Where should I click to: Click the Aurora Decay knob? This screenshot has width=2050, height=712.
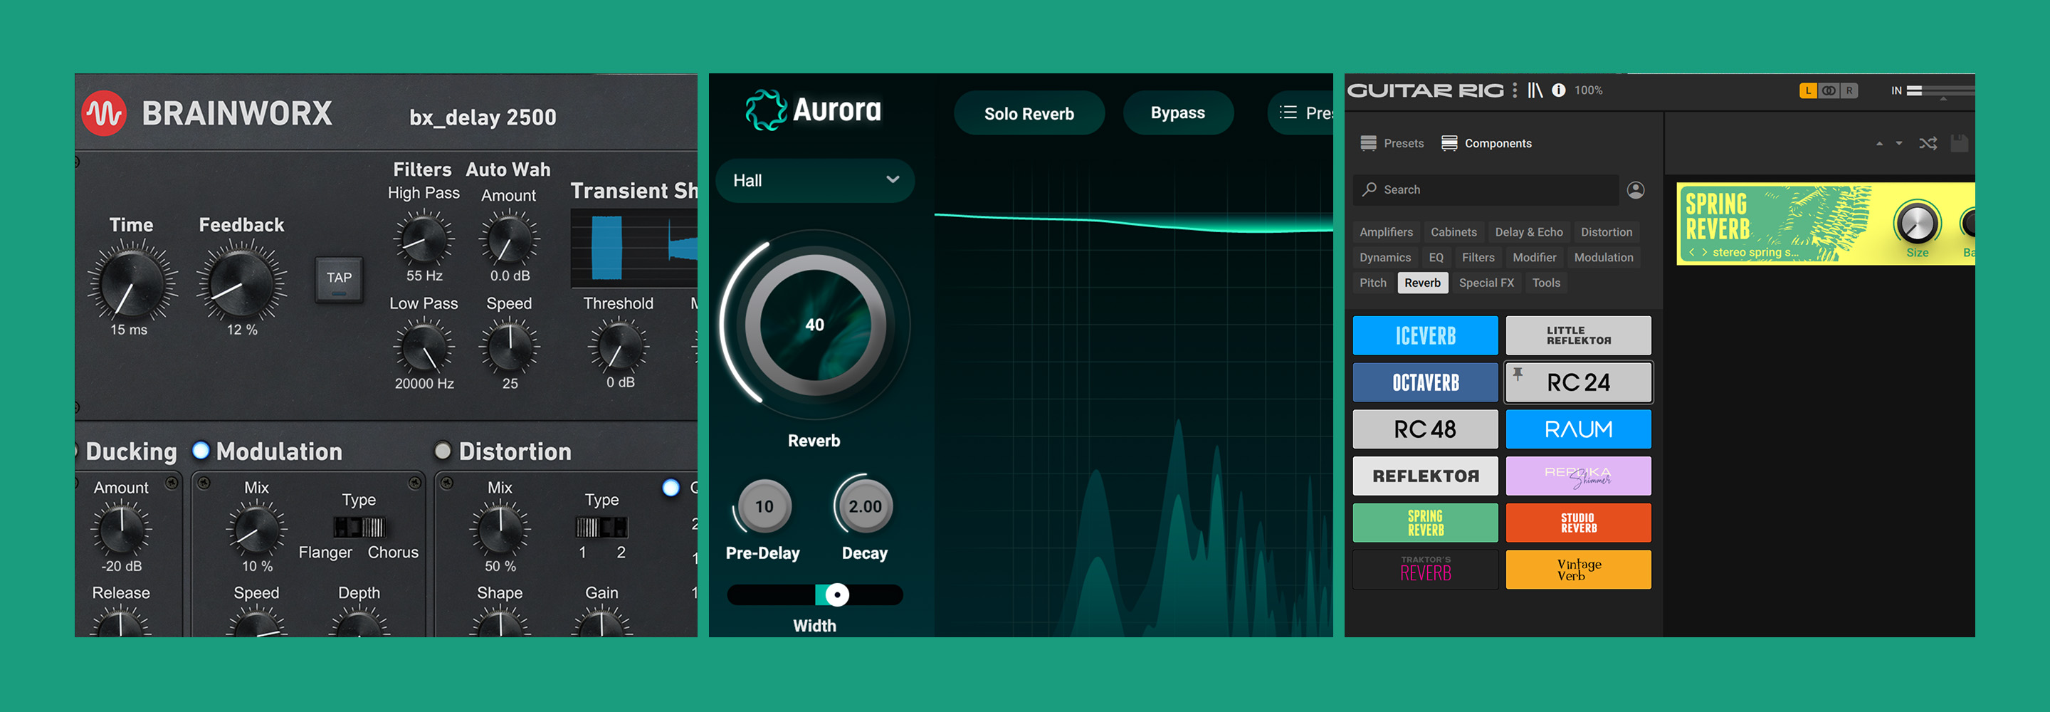pyautogui.click(x=865, y=506)
